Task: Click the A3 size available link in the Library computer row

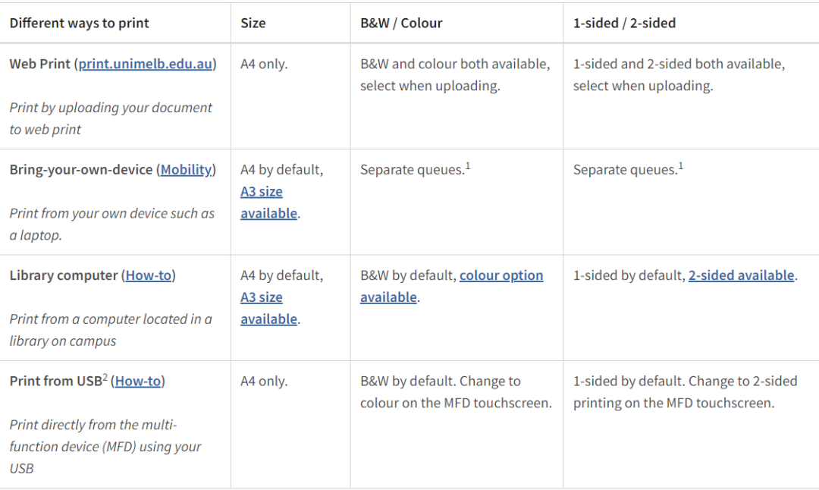Action: coord(268,308)
